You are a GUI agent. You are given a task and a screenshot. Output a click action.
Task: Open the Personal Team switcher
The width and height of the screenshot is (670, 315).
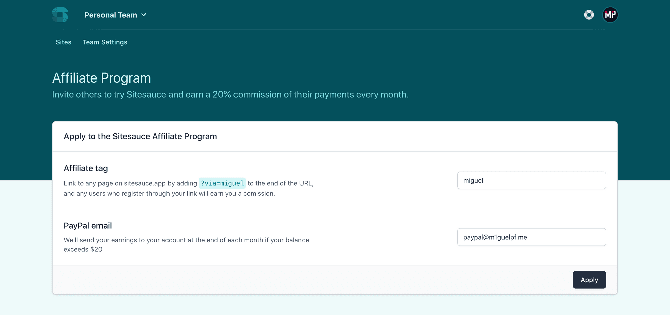(115, 15)
